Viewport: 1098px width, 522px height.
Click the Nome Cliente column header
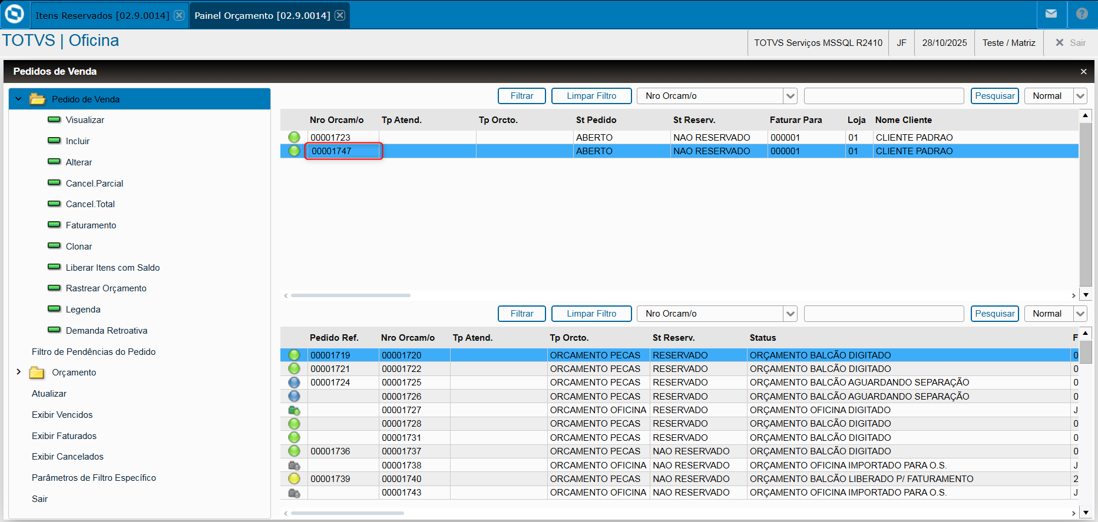pyautogui.click(x=903, y=120)
